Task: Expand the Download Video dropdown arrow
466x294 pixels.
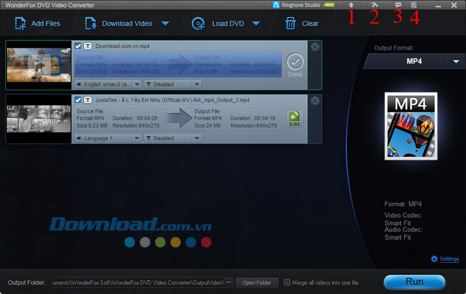Action: 166,24
